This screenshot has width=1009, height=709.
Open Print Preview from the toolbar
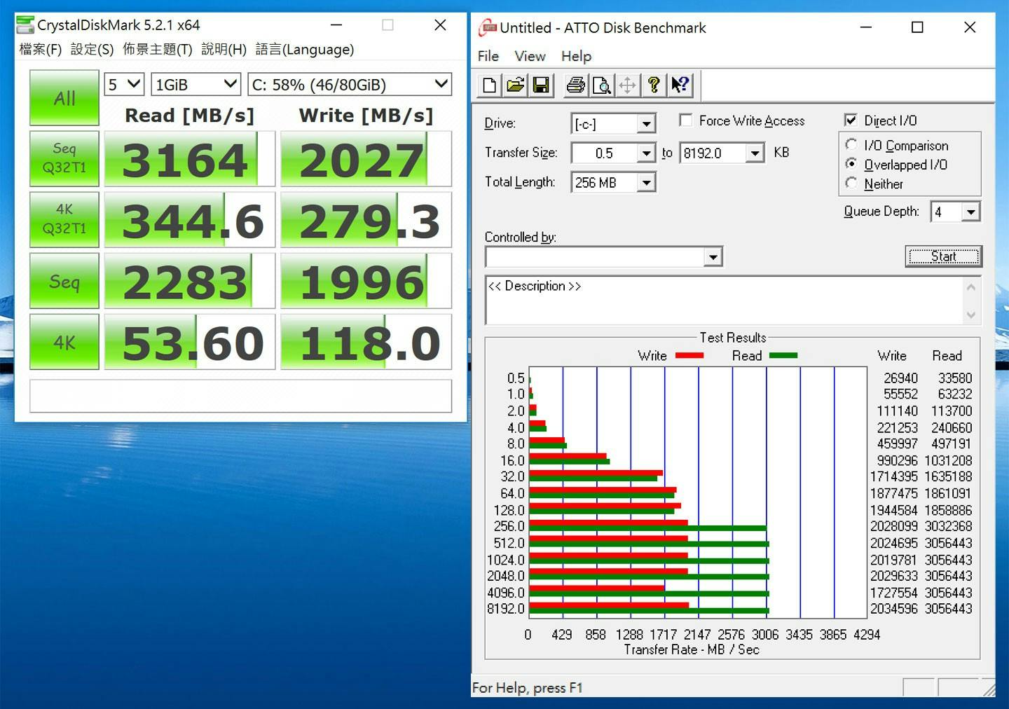(601, 85)
